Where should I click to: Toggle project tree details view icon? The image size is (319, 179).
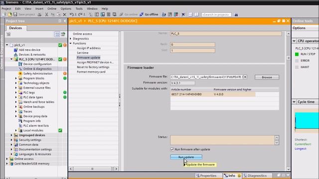(57, 34)
